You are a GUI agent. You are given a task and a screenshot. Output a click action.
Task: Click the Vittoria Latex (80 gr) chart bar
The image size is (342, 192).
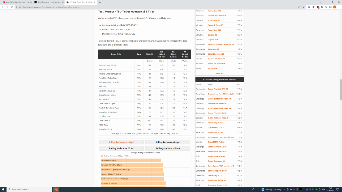pyautogui.click(x=131, y=160)
